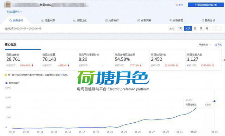The image size is (225, 136).
Task: Select the 周 period button
Action: (201, 28)
